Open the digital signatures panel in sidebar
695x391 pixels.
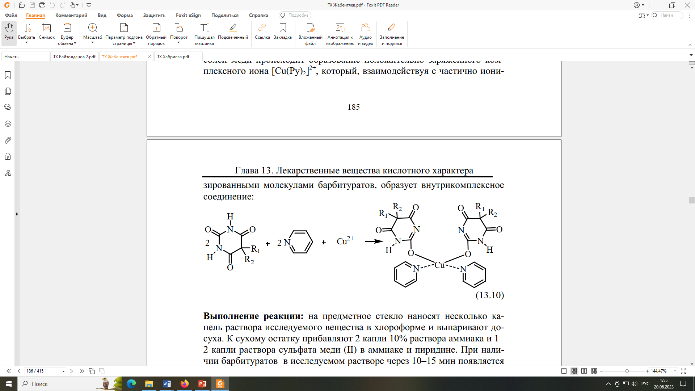[x=8, y=173]
